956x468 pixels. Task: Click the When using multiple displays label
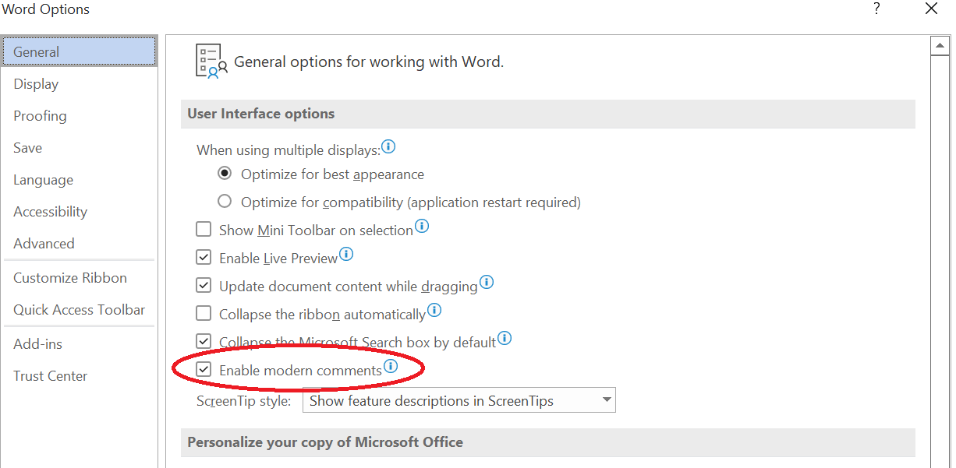pos(289,150)
